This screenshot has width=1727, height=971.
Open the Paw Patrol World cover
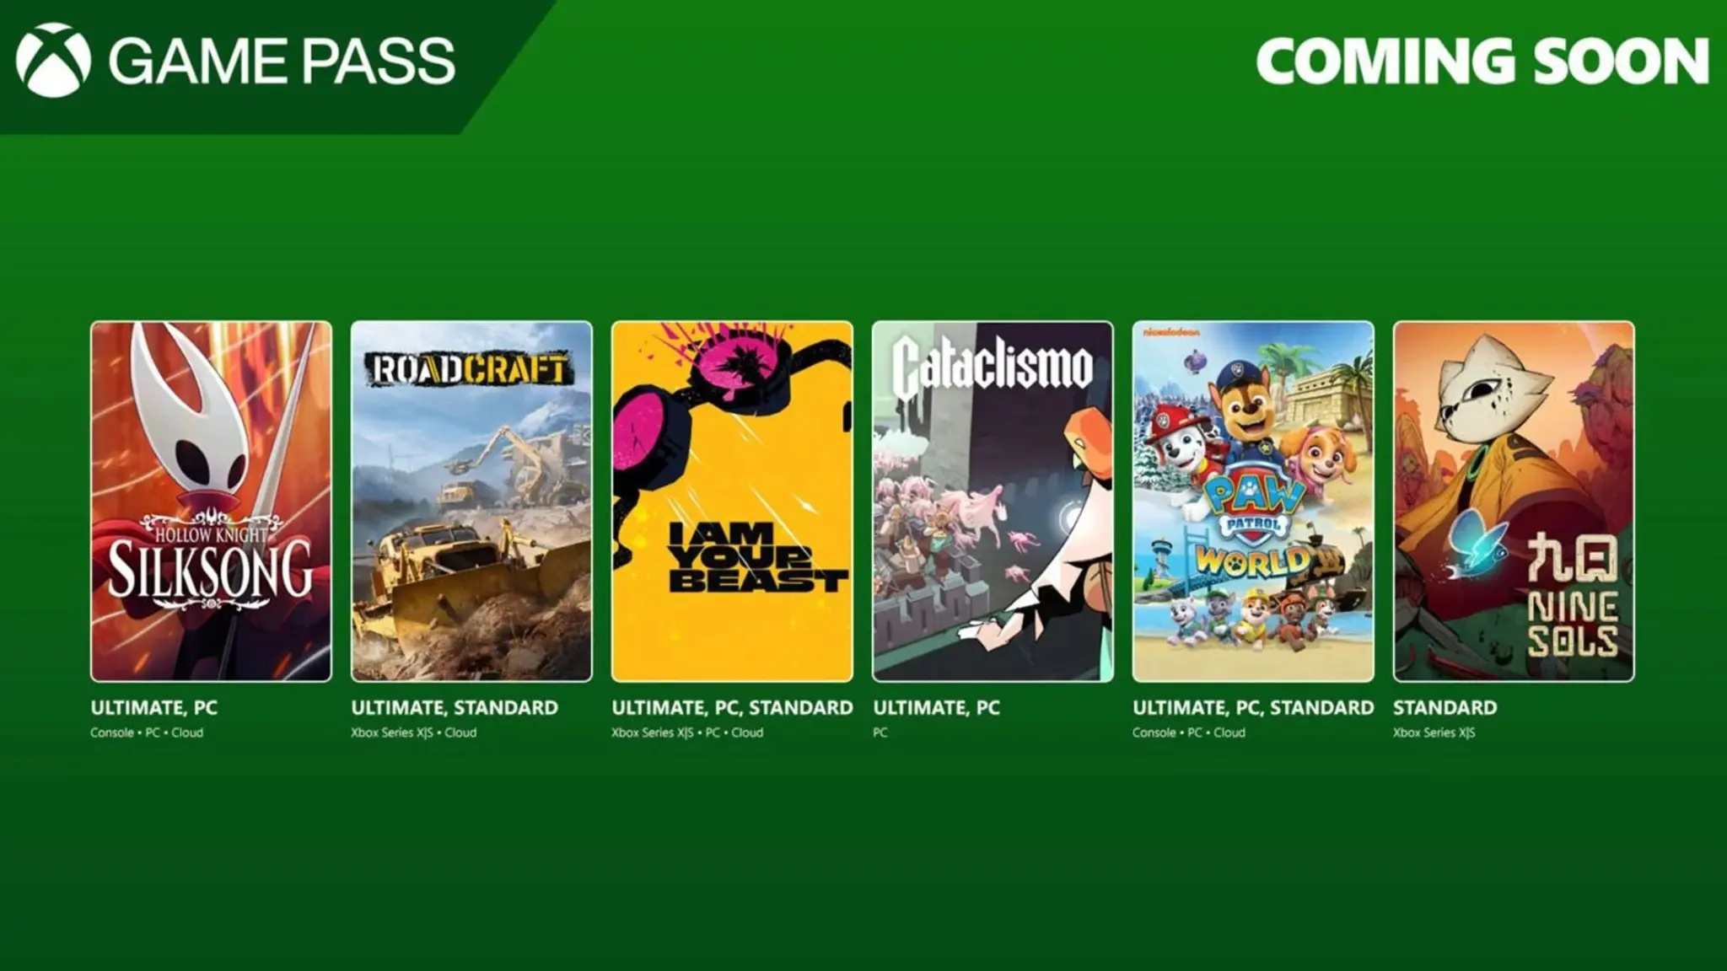click(1253, 501)
